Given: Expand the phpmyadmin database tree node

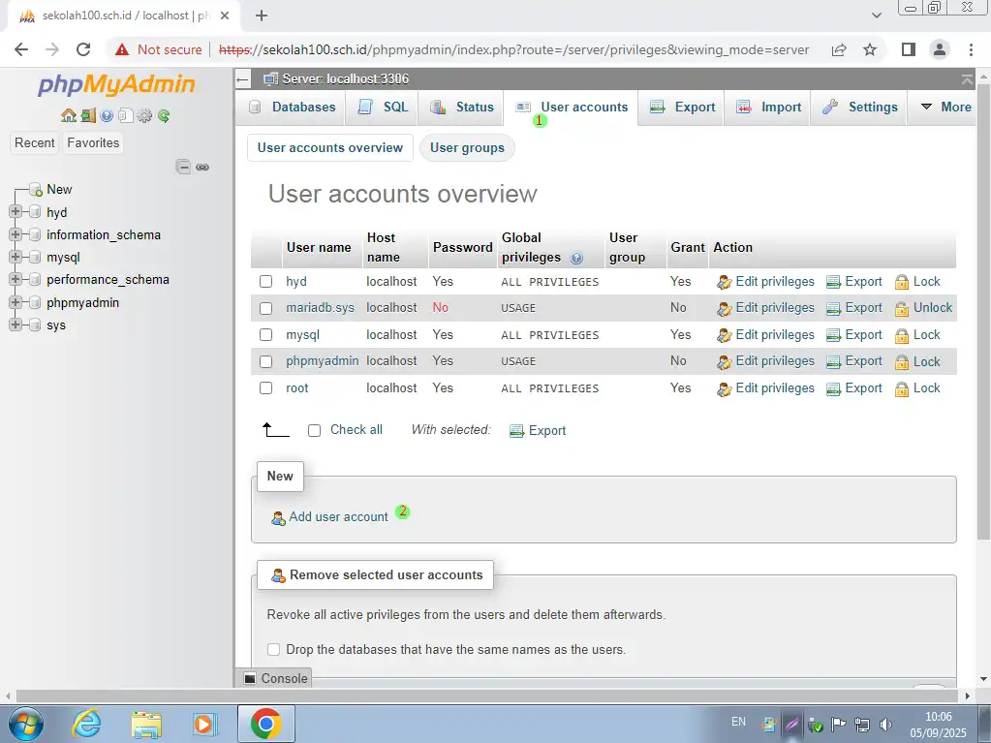Looking at the screenshot, I should (15, 302).
